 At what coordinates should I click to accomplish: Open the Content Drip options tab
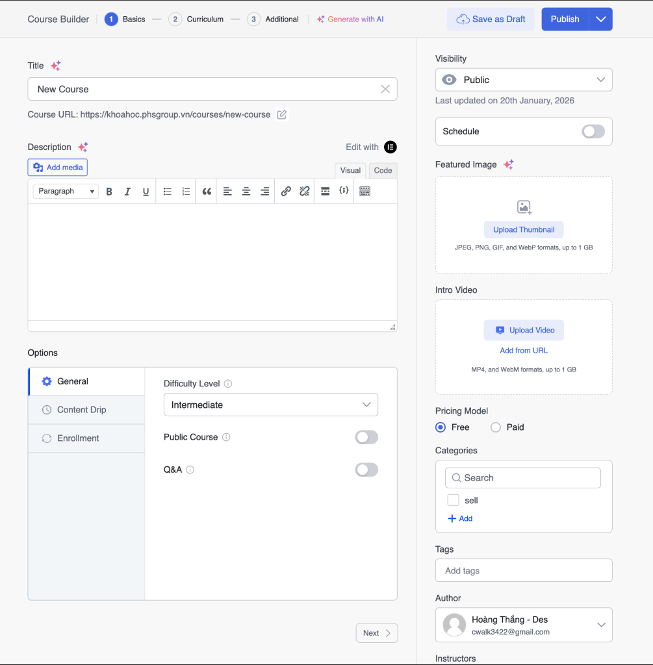tap(81, 410)
